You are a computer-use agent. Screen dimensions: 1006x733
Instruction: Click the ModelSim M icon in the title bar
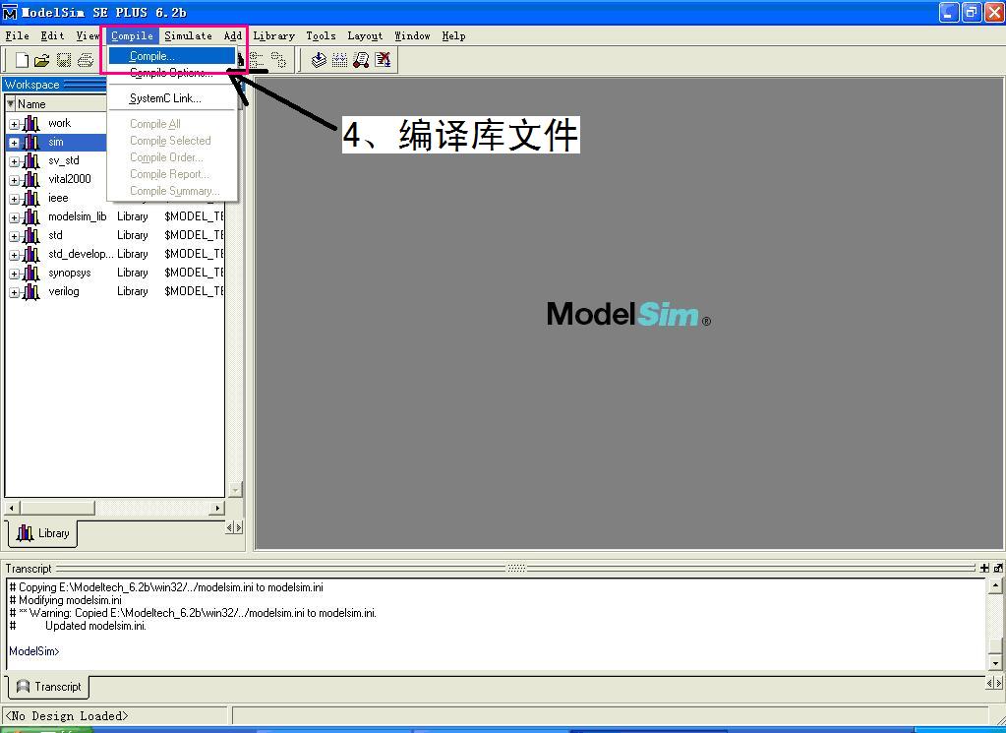click(10, 12)
